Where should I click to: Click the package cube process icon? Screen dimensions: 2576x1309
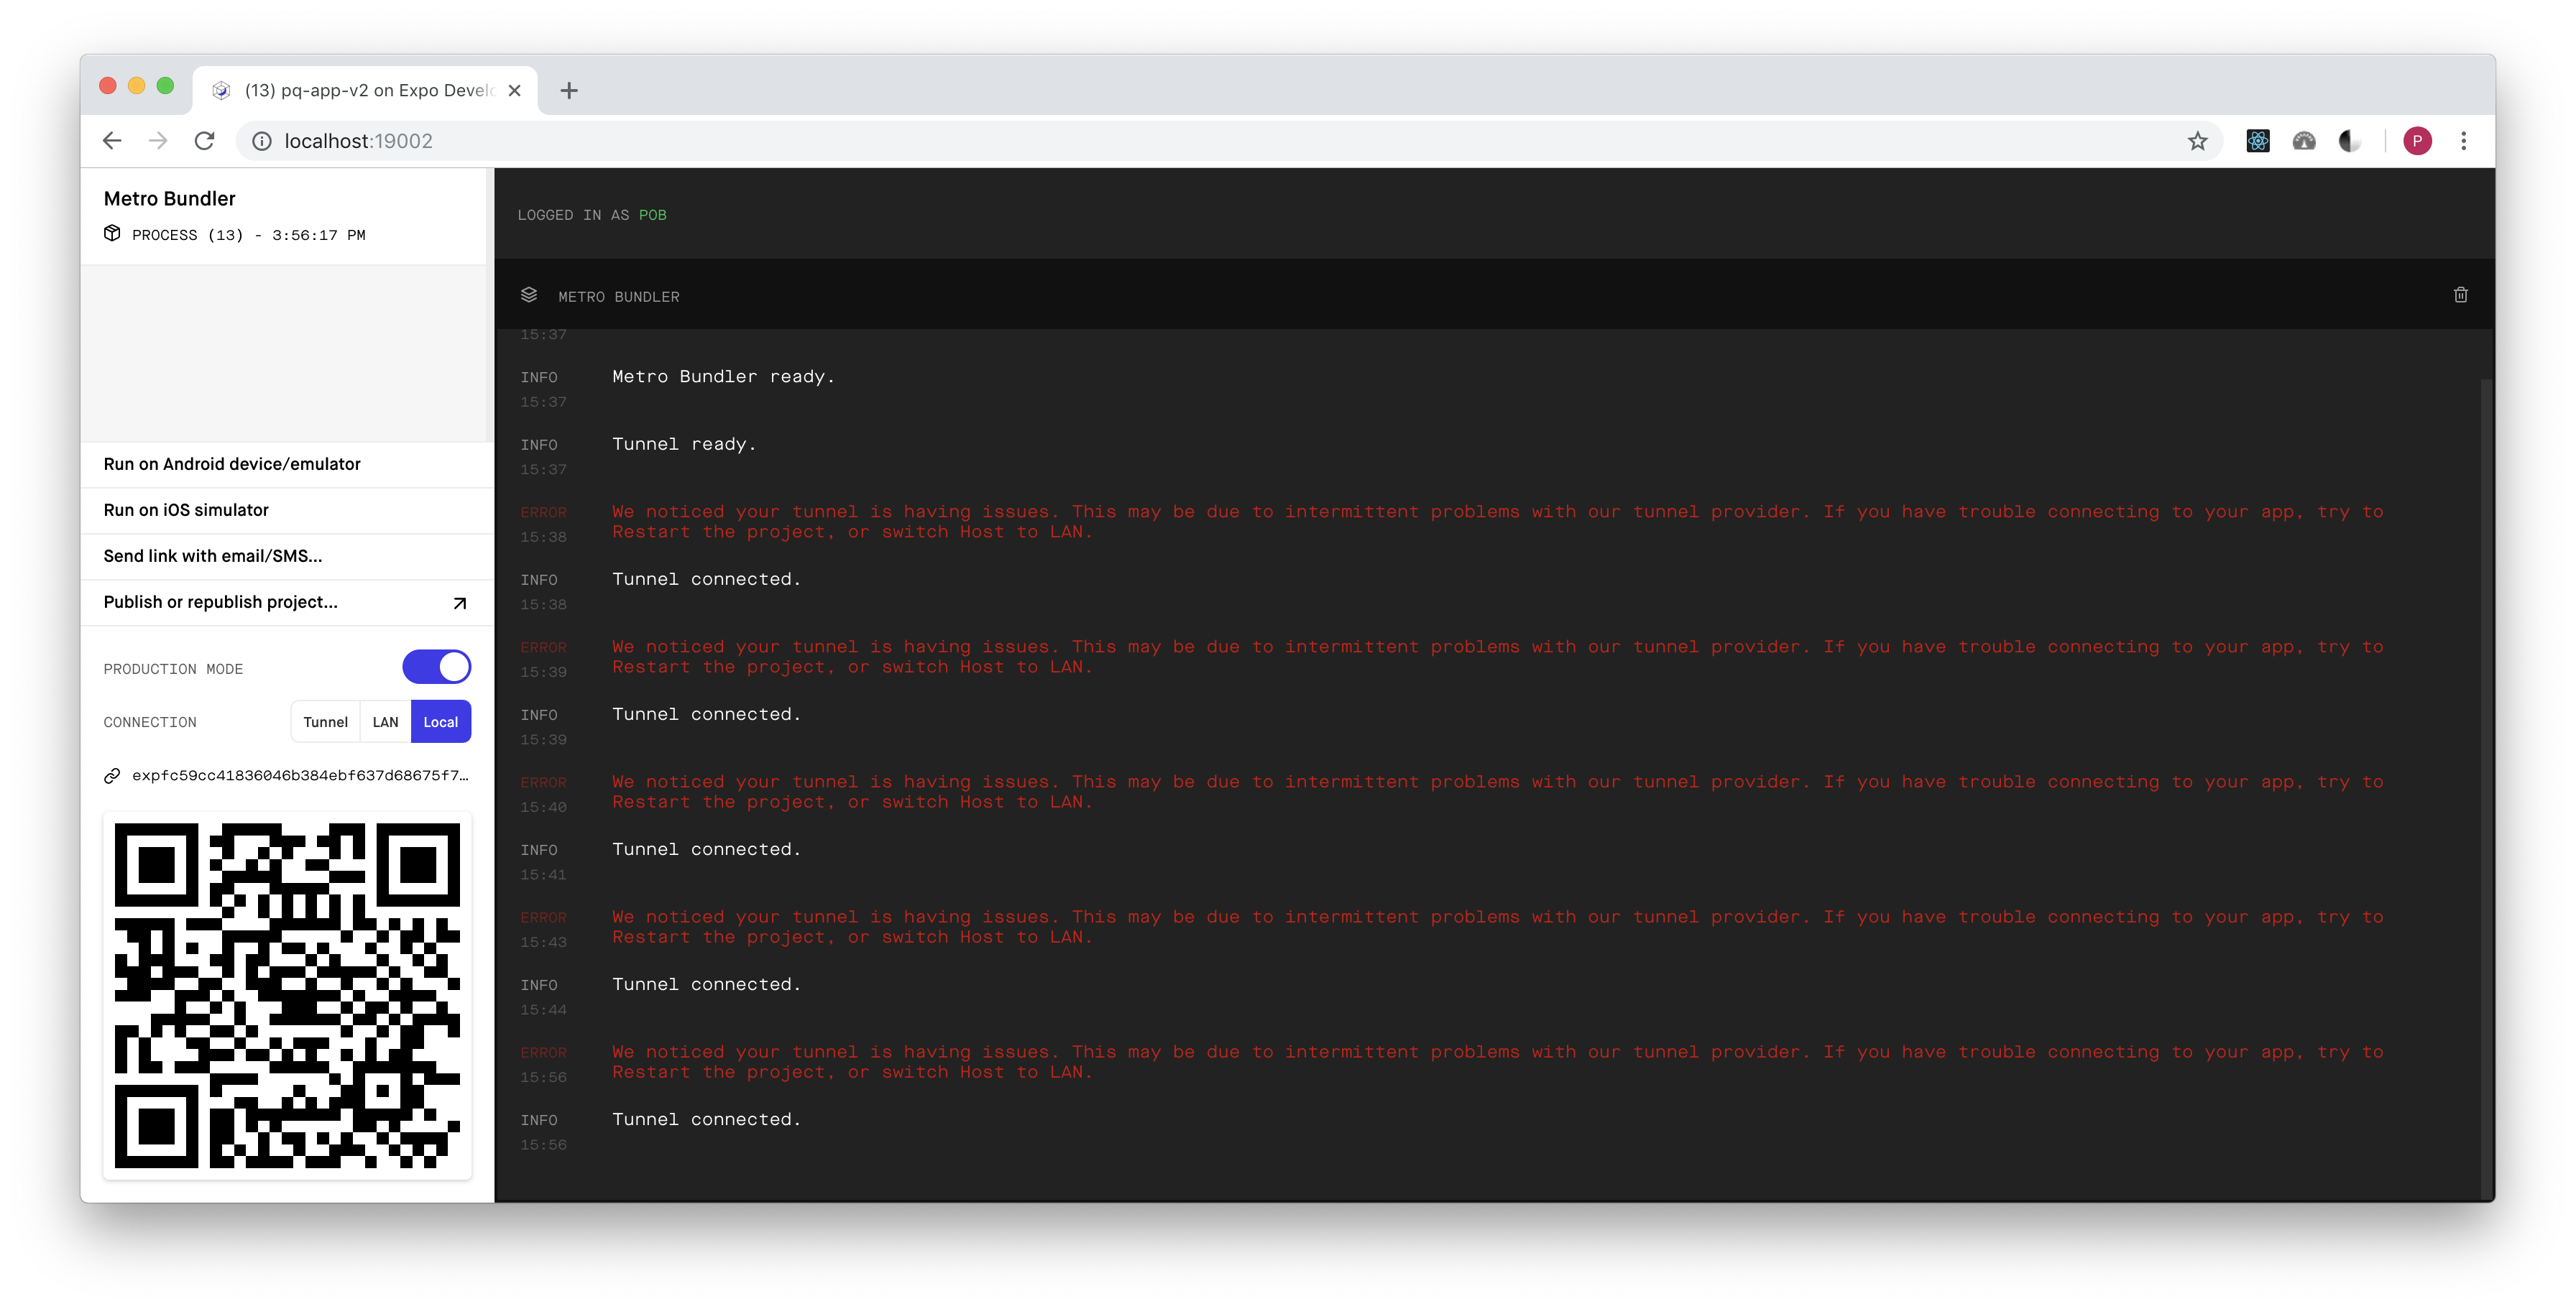[x=112, y=233]
